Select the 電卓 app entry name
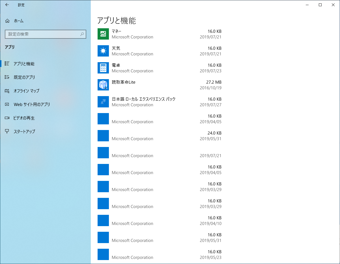Image resolution: width=340 pixels, height=264 pixels. click(116, 65)
